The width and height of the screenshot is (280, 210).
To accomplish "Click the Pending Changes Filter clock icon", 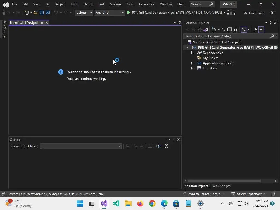I will click(214, 30).
